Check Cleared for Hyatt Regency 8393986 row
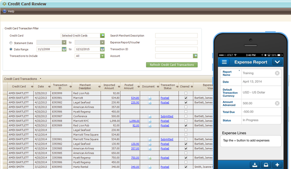This screenshot has width=291, height=169. click(186, 112)
